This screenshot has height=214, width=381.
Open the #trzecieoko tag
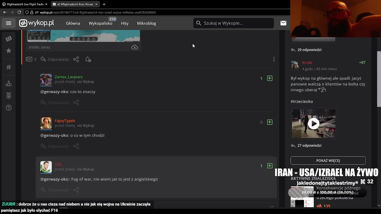tap(302, 101)
